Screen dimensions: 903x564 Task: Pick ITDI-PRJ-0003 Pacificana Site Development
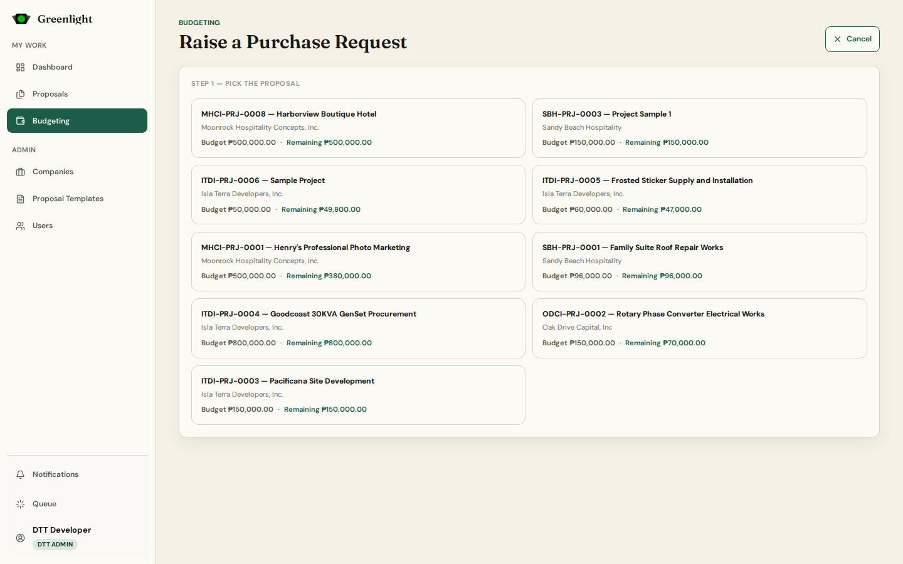click(358, 395)
